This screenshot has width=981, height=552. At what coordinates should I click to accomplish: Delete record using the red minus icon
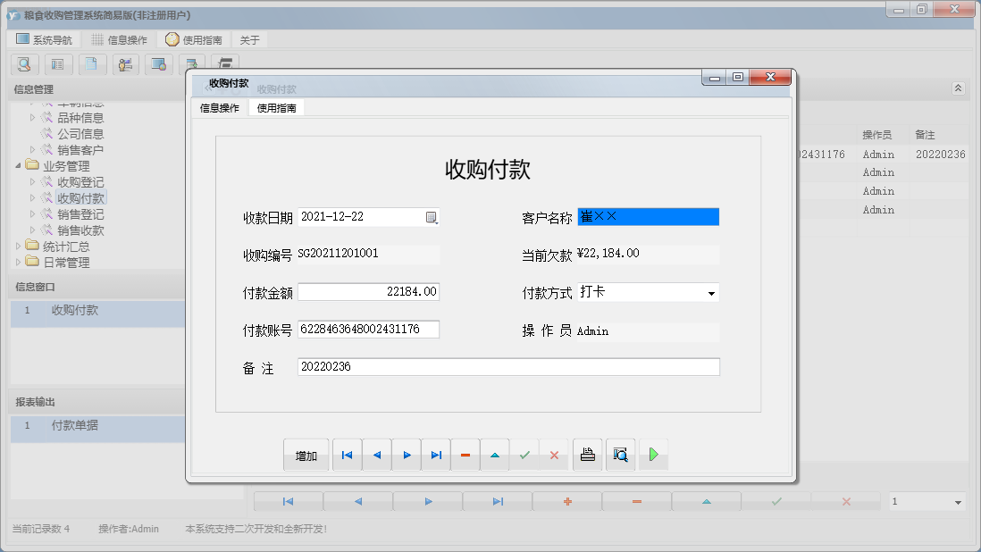(465, 455)
